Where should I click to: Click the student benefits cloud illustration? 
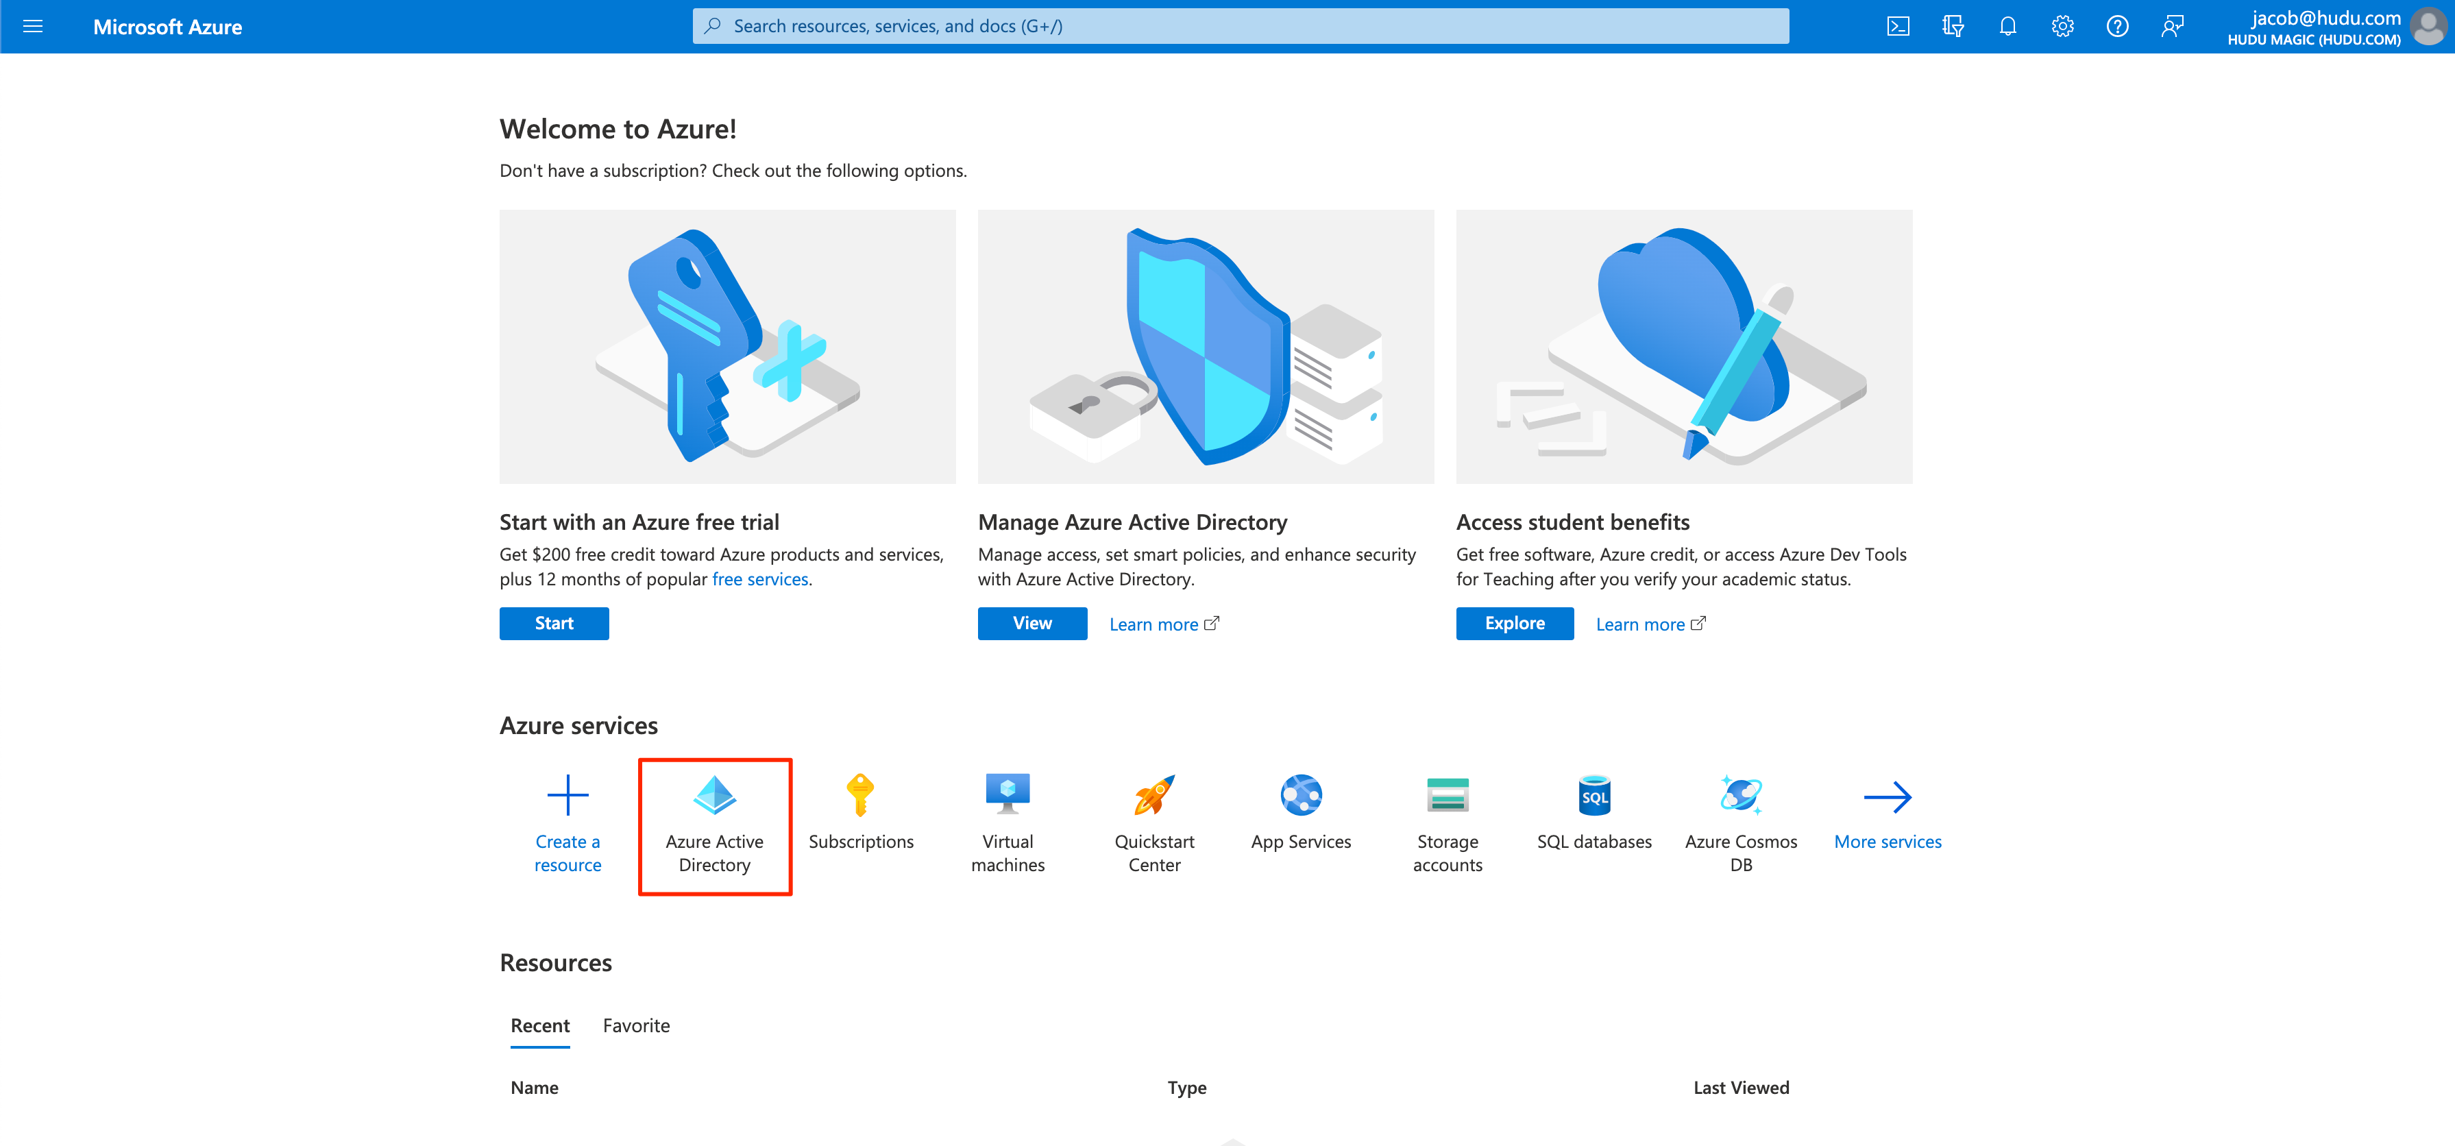tap(1684, 347)
